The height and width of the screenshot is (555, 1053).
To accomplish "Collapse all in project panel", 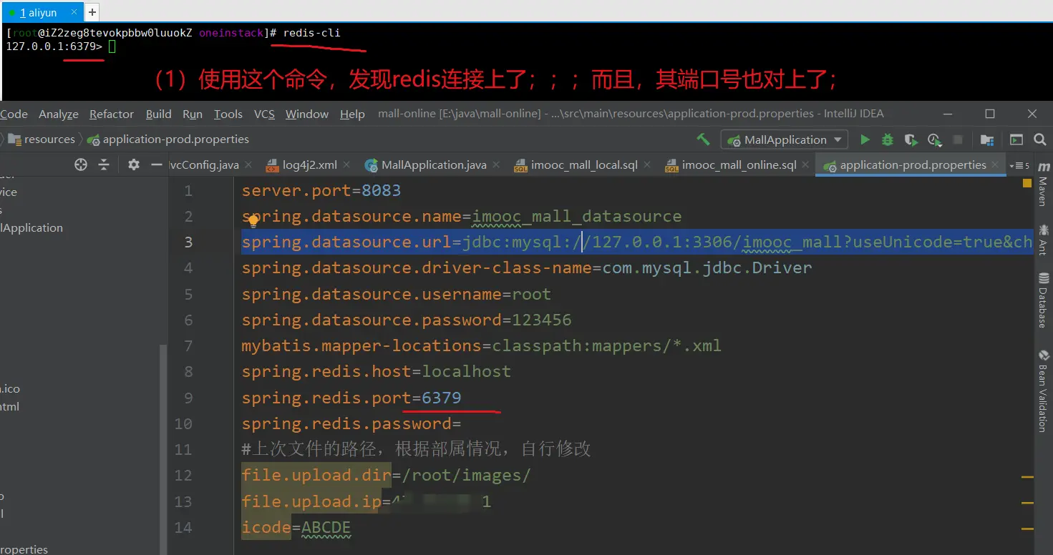I will coord(104,165).
